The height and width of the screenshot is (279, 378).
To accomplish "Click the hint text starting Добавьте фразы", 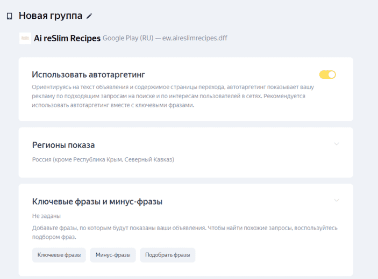I will coord(184,232).
